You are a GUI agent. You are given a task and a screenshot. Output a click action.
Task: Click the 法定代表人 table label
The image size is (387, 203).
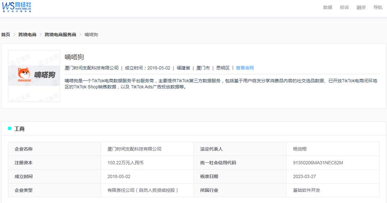coord(211,149)
